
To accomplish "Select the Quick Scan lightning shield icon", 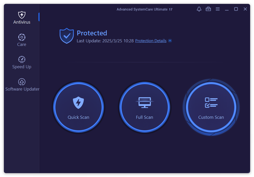I will [x=78, y=102].
